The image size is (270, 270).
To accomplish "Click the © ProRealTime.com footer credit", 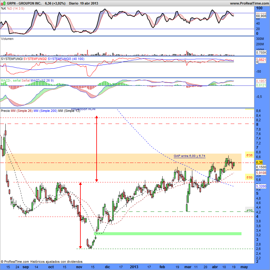I will [15, 262].
